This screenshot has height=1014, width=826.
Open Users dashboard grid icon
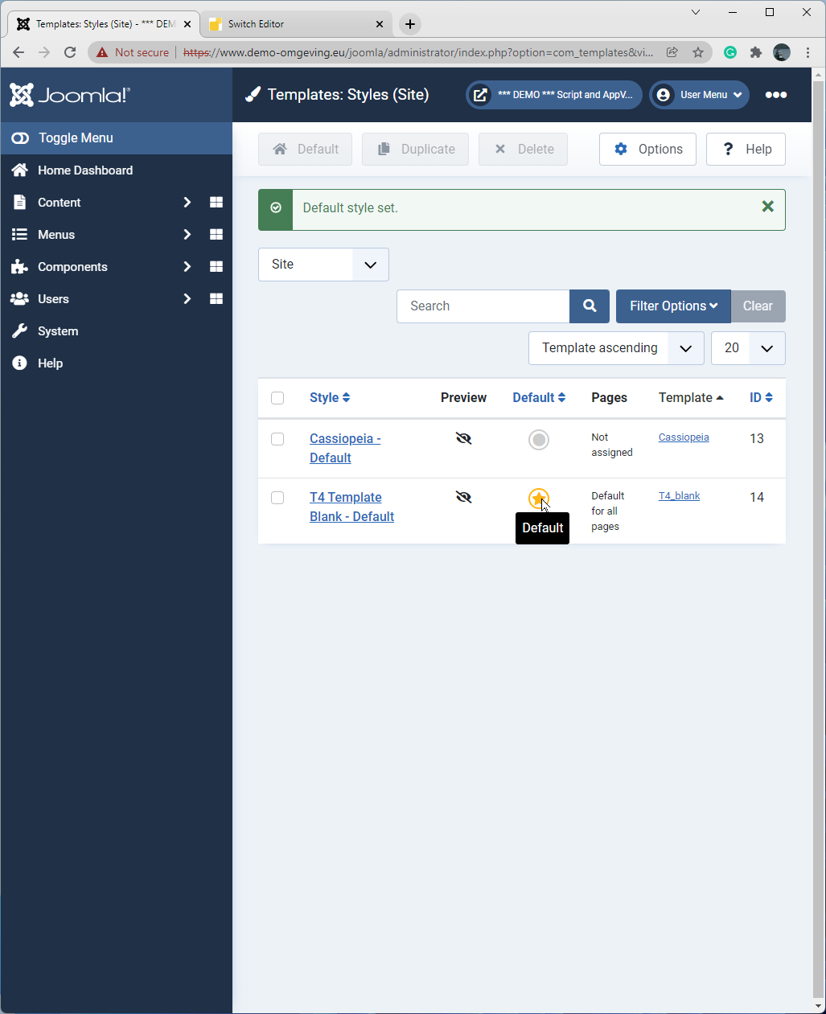pyautogui.click(x=216, y=299)
